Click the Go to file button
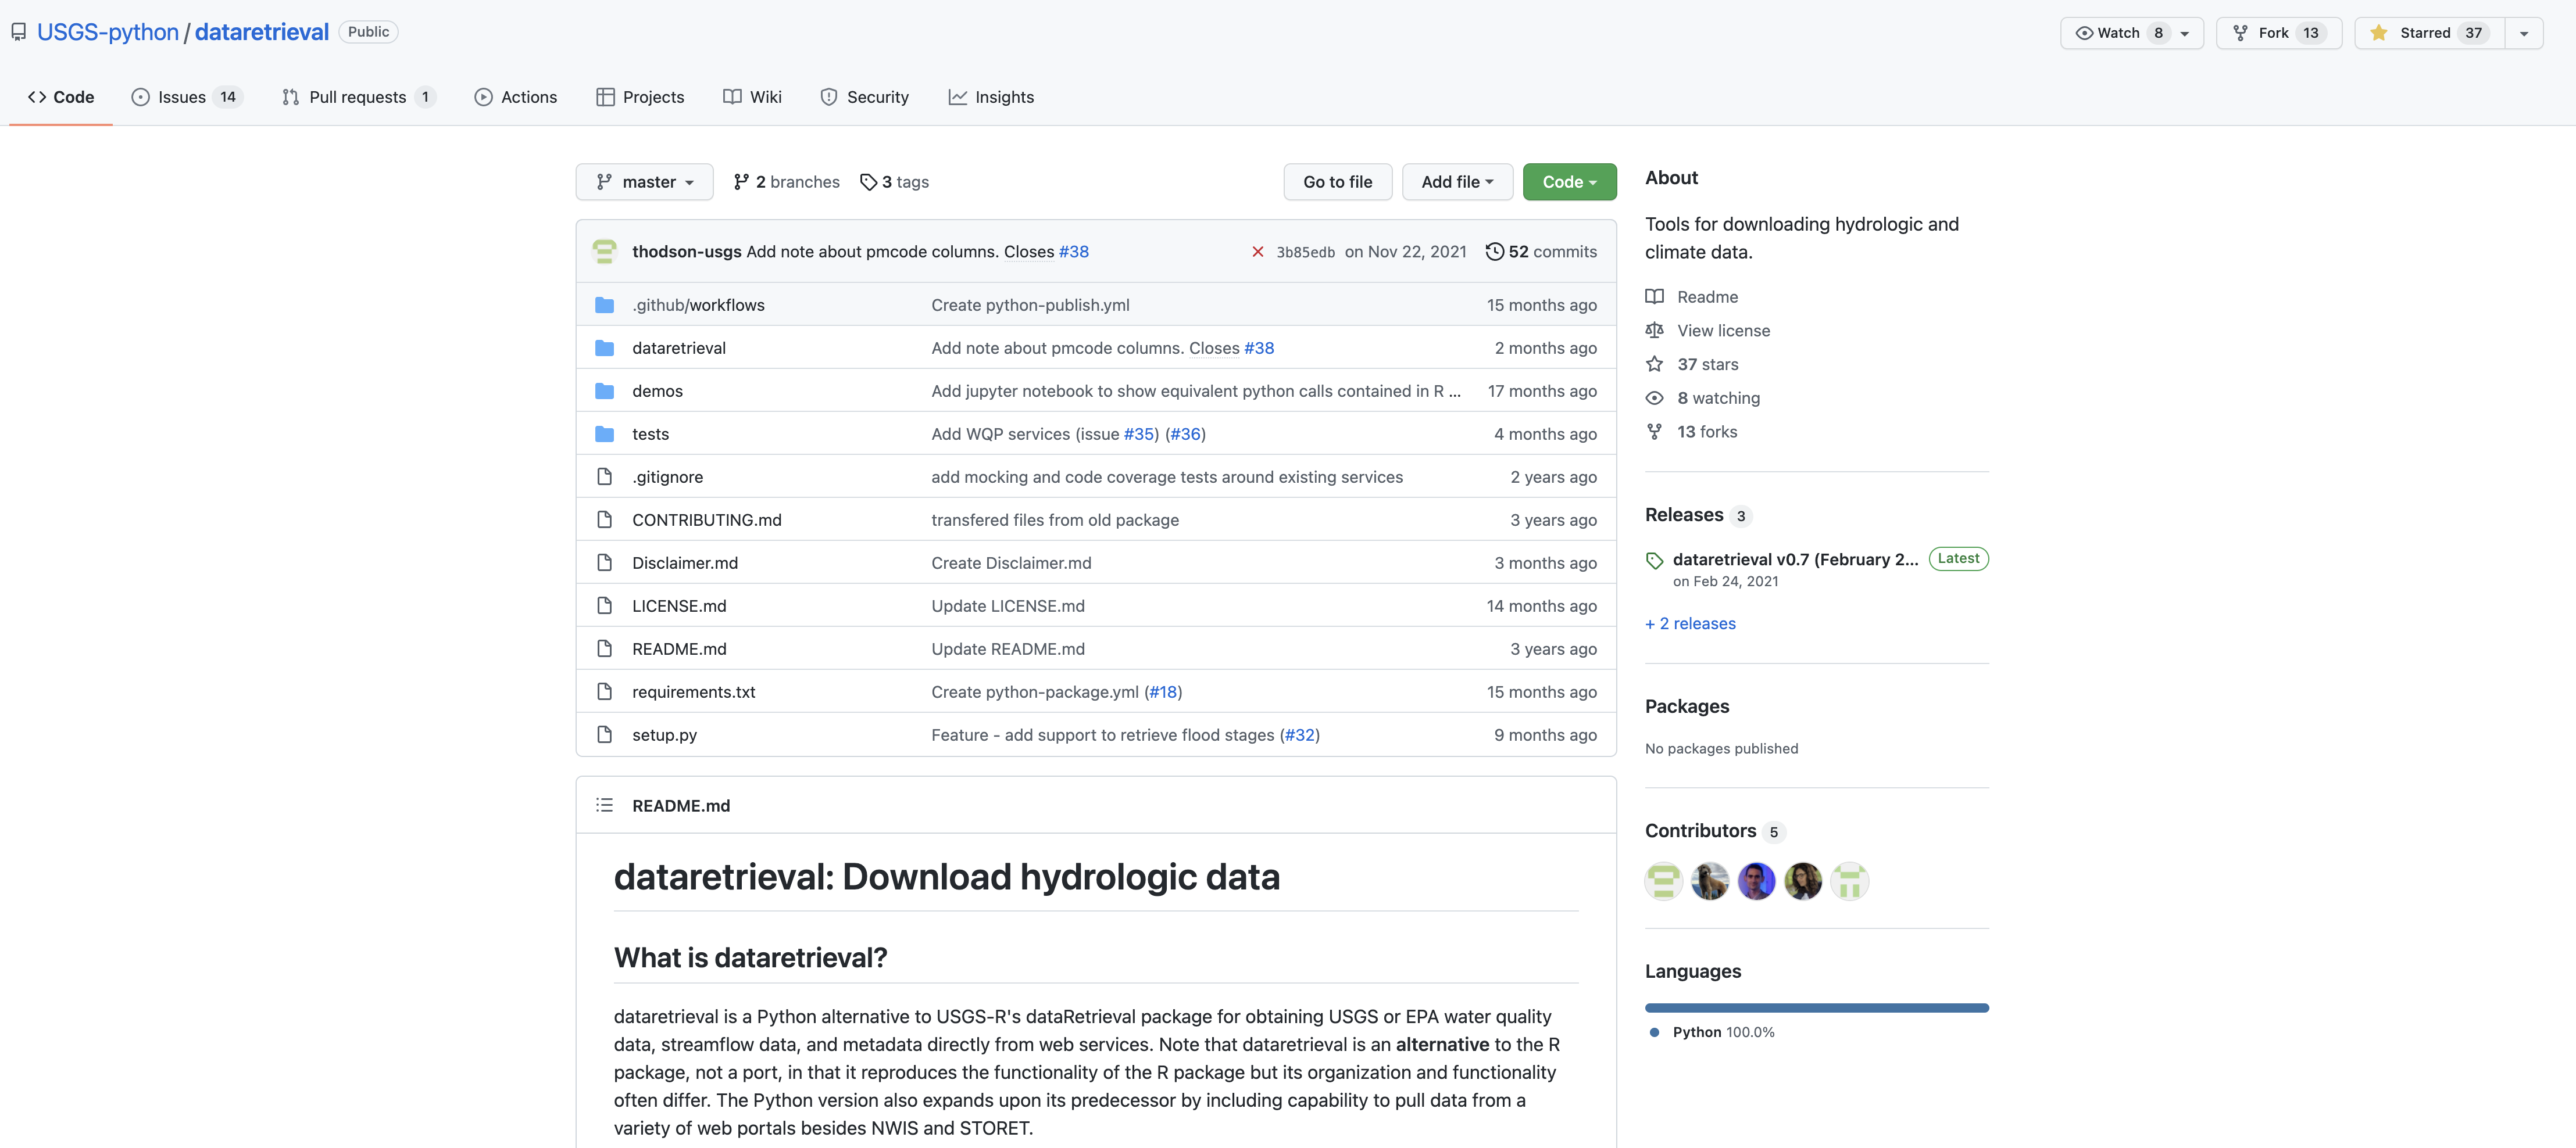The width and height of the screenshot is (2576, 1148). click(1337, 182)
